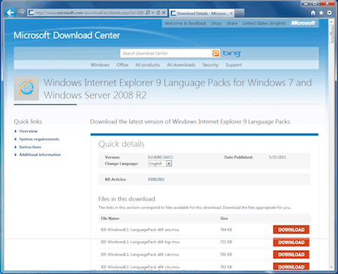Download the x64-cat.msu language pack
This screenshot has width=338, height=274.
click(x=291, y=255)
